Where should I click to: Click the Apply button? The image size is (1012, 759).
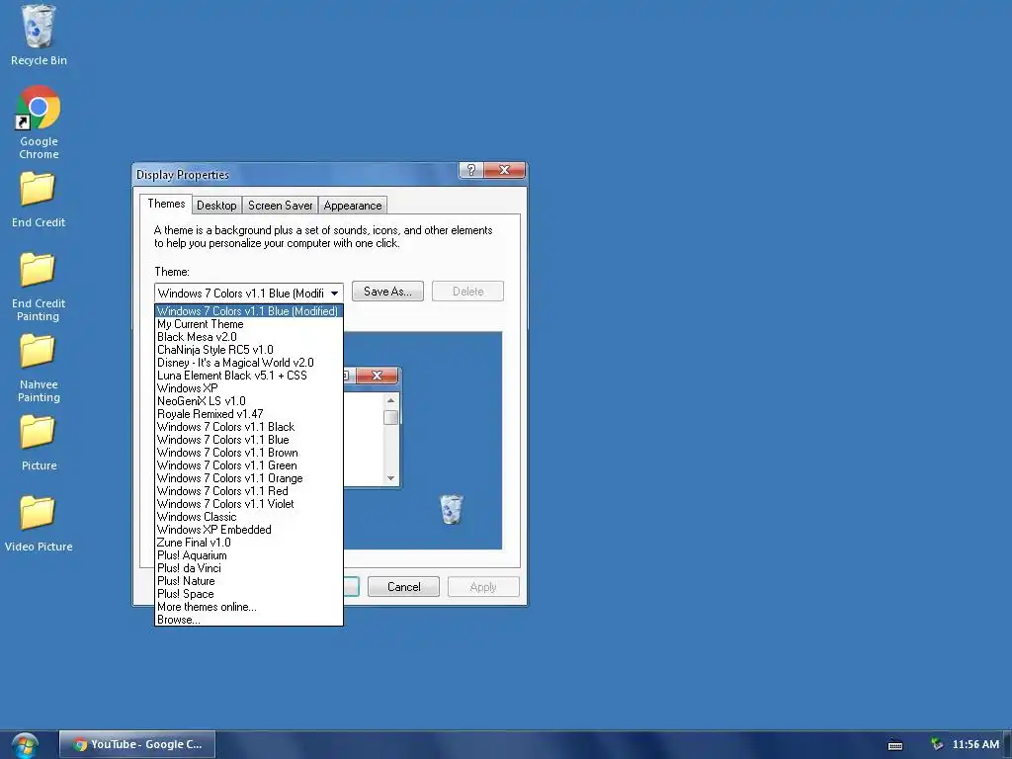point(483,587)
